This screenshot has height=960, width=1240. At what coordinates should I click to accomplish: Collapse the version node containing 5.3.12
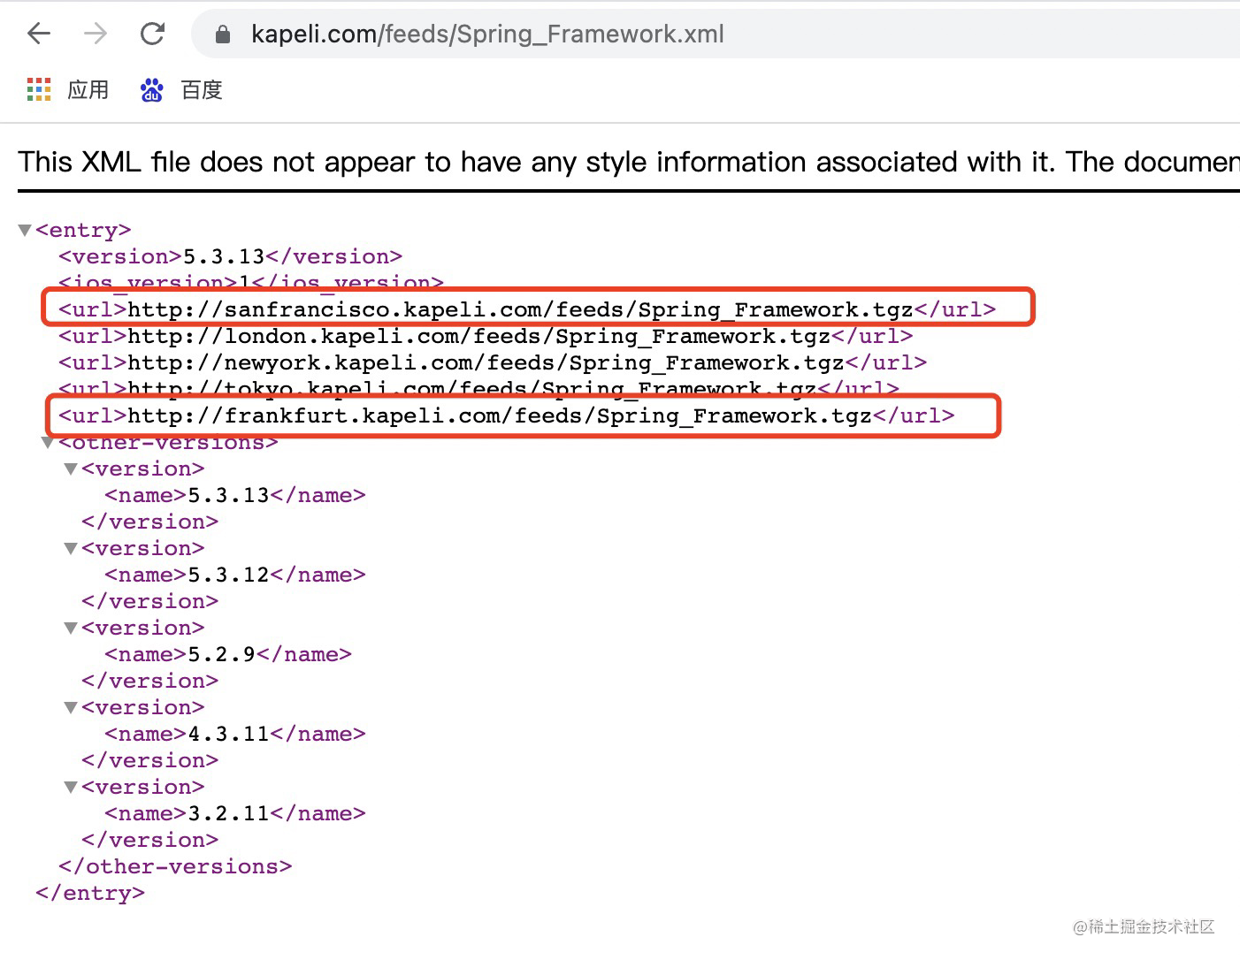point(71,548)
